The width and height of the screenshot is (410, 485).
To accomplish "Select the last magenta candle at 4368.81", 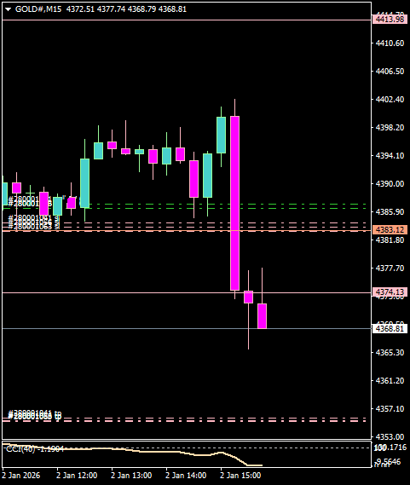I will click(262, 316).
